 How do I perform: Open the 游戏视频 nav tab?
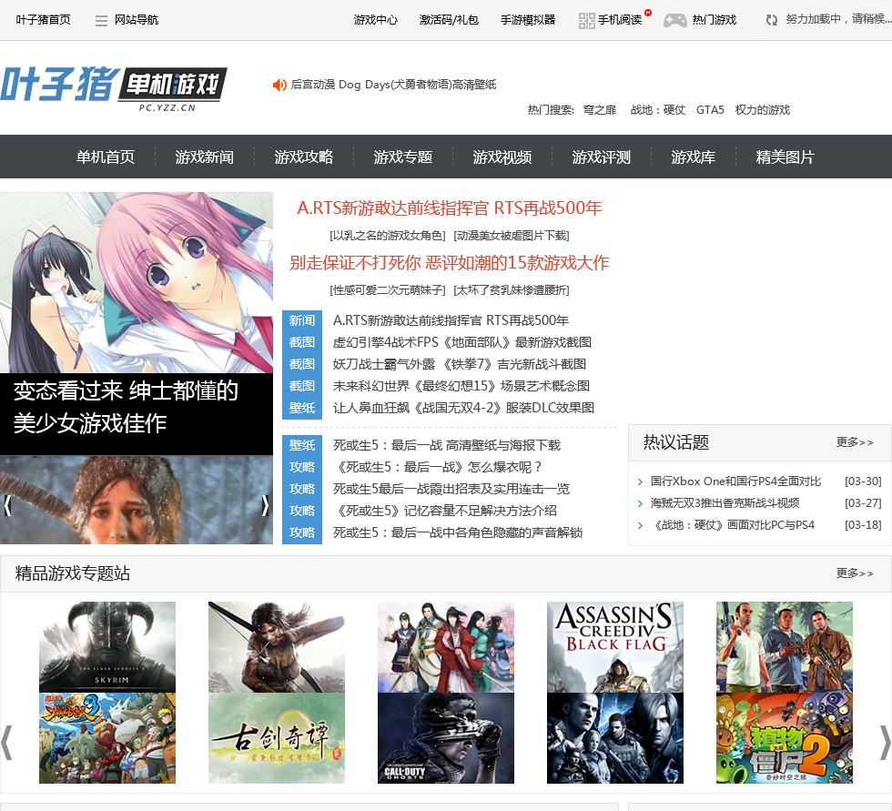pyautogui.click(x=502, y=157)
